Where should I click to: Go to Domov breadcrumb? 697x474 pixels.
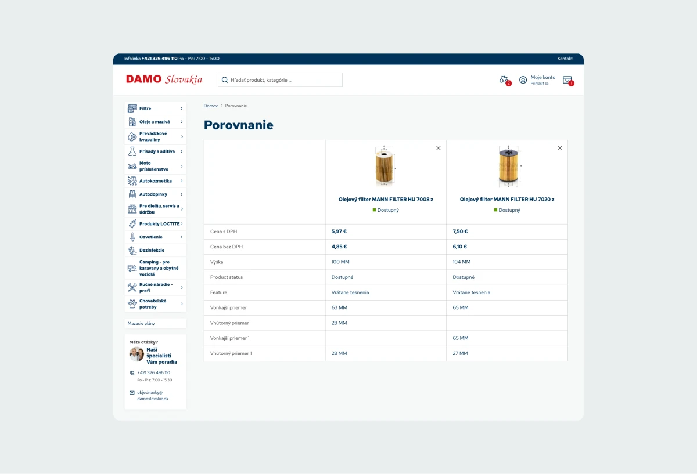coord(211,106)
